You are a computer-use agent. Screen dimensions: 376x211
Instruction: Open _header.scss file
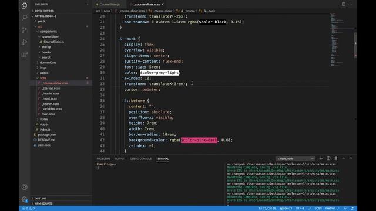[51, 94]
